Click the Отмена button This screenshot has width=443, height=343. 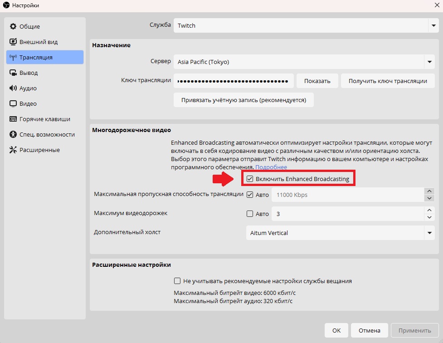pos(369,330)
